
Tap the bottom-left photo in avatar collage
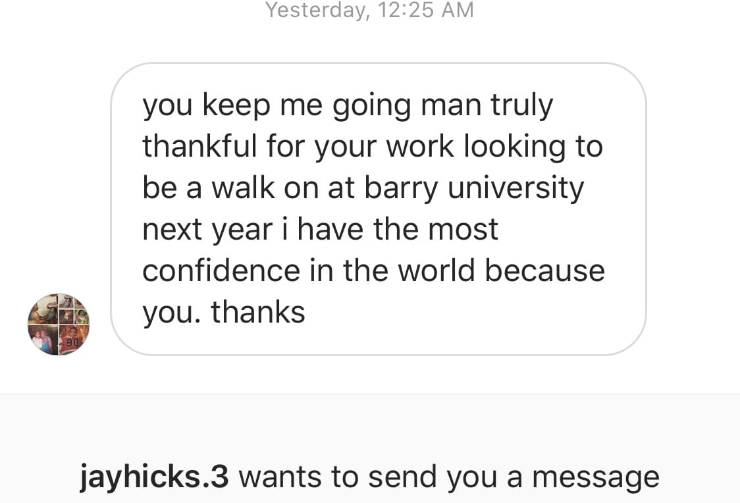click(43, 339)
